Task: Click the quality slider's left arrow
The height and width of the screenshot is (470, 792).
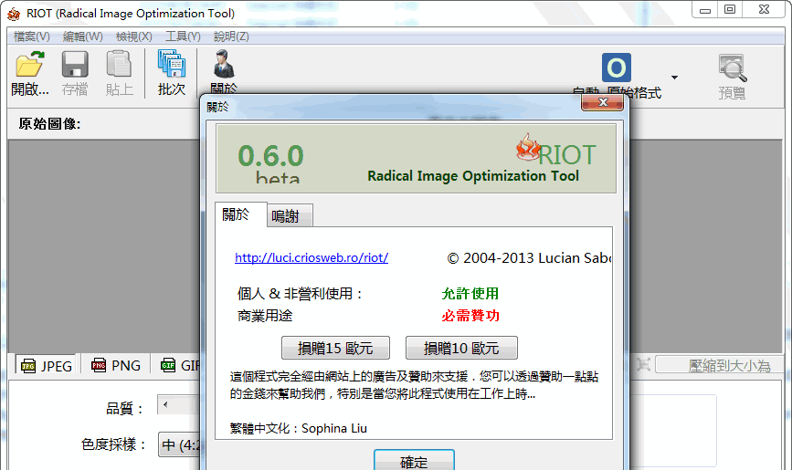Action: coord(165,404)
